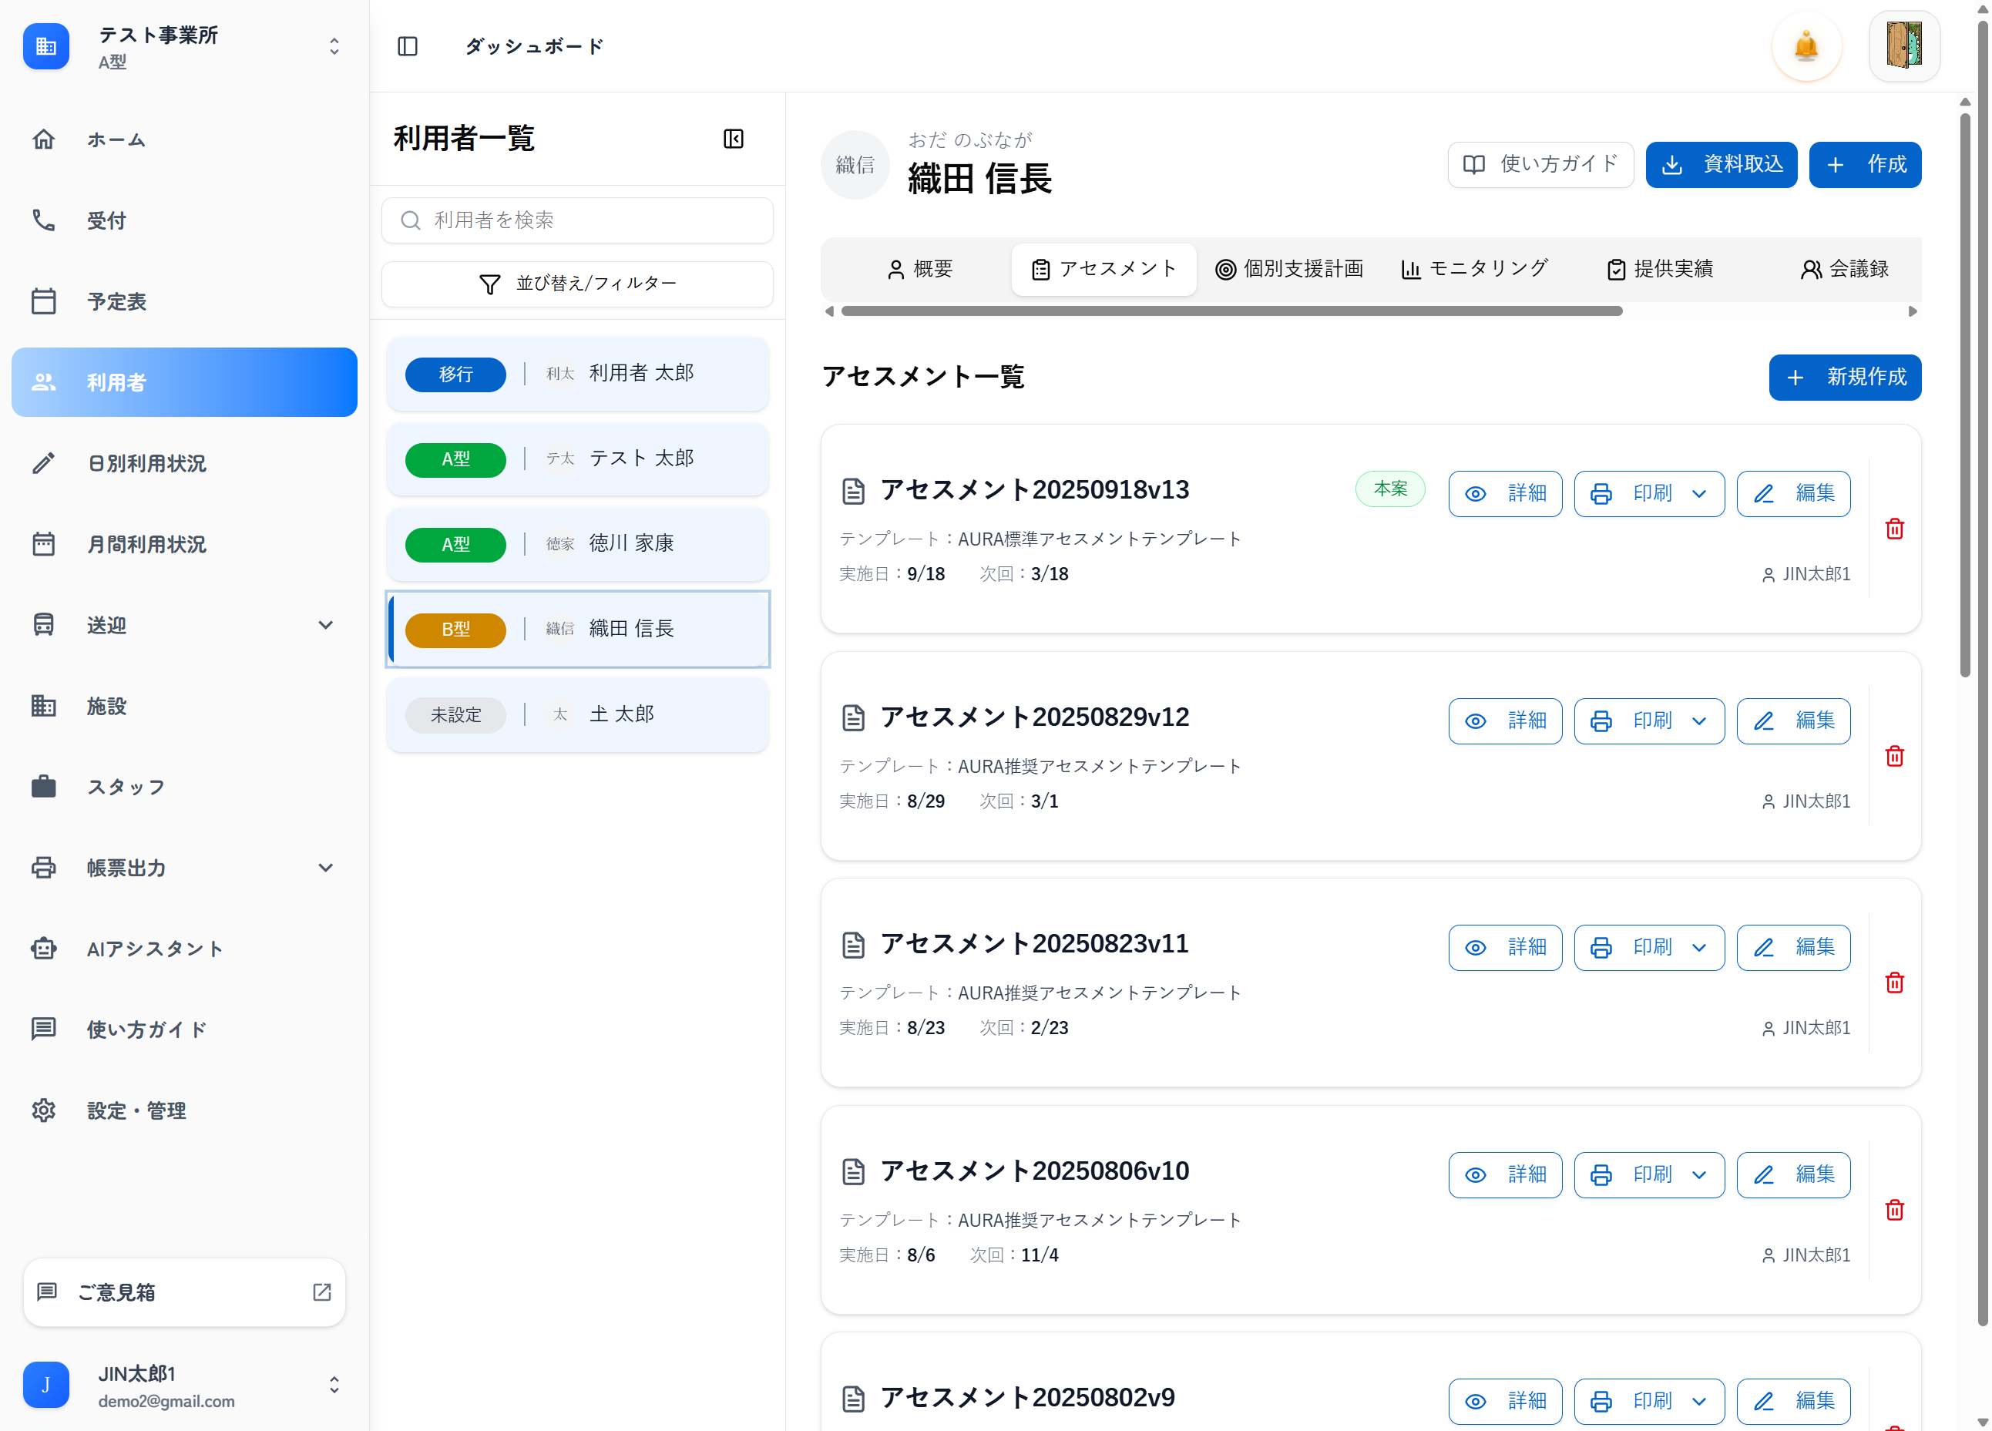Expand the 帳票出力 sidebar section

[x=326, y=868]
